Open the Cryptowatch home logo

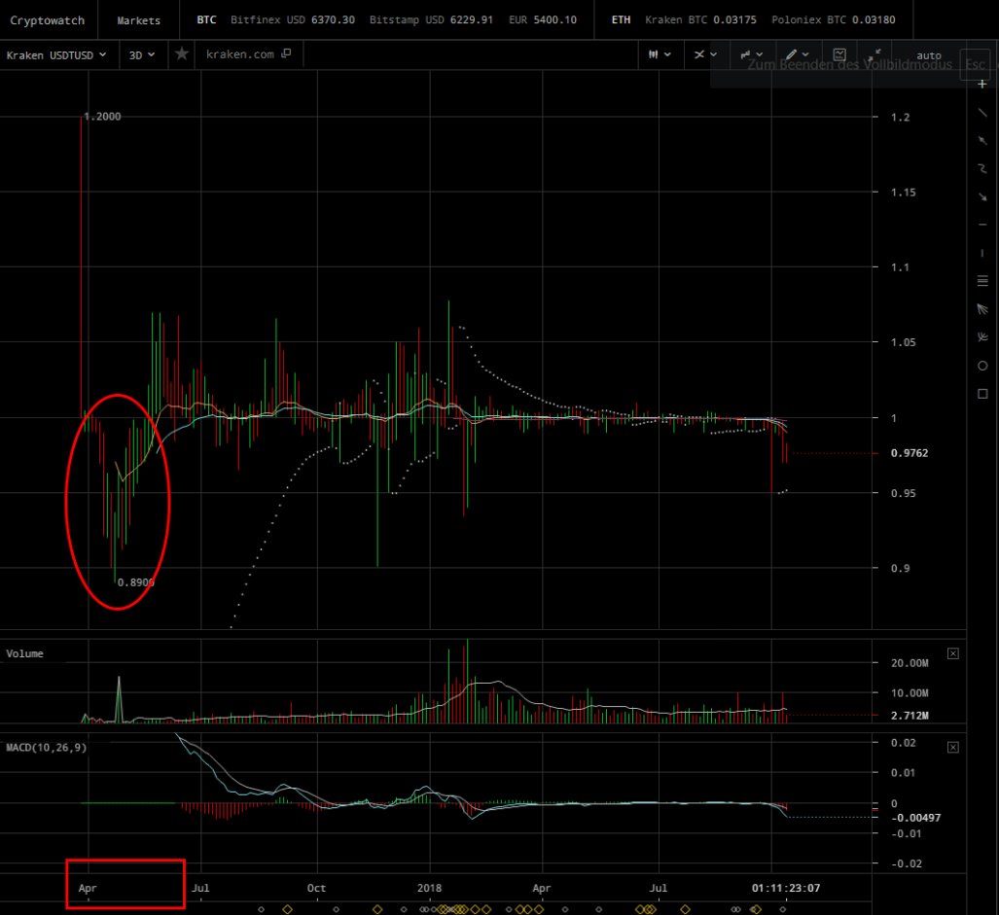(x=47, y=20)
